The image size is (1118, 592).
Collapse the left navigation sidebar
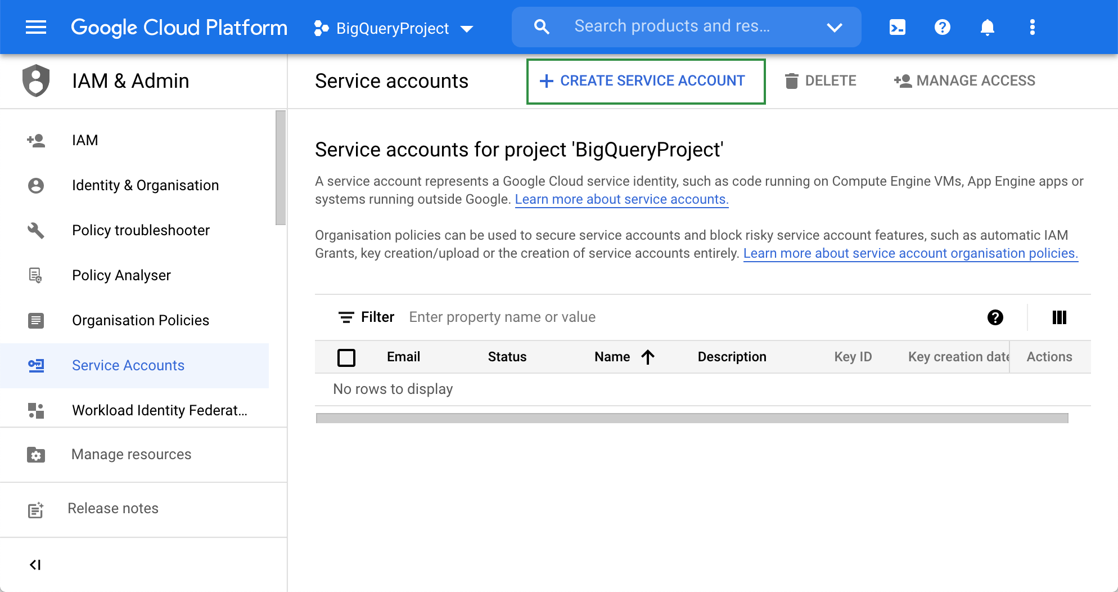click(x=35, y=564)
